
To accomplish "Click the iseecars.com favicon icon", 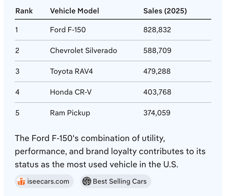I will click(x=21, y=181).
